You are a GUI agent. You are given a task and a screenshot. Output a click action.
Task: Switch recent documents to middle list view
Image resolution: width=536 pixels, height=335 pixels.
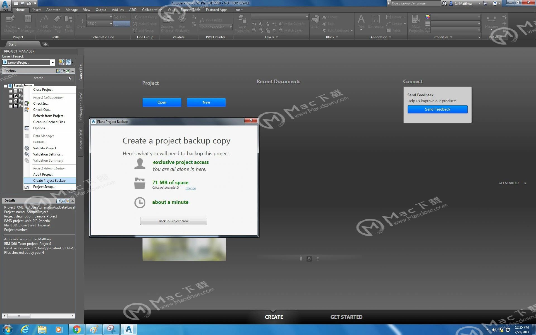pos(309,259)
